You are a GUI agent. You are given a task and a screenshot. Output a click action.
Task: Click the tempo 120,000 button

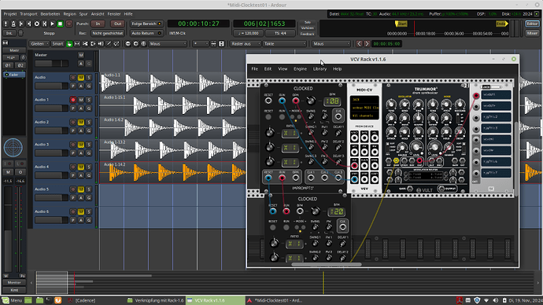pyautogui.click(x=248, y=33)
